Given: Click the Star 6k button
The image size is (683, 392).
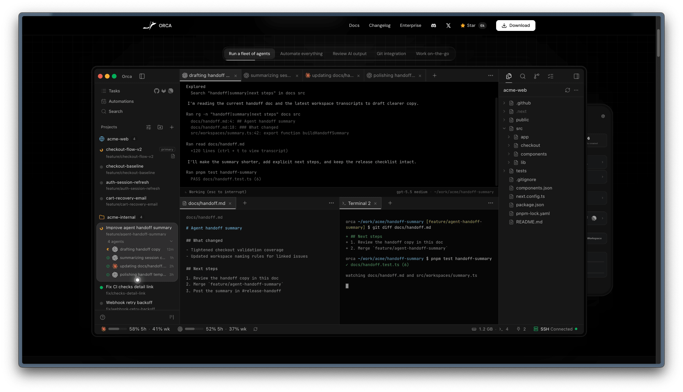Looking at the screenshot, I should (x=473, y=26).
